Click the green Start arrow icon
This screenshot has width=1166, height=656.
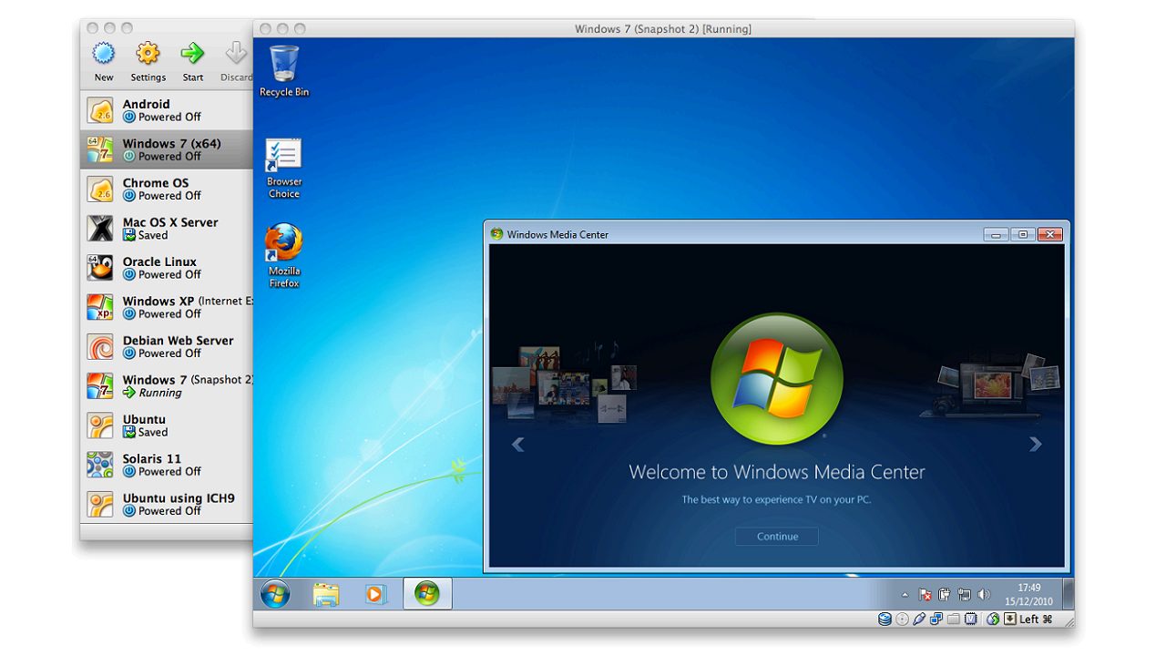192,54
